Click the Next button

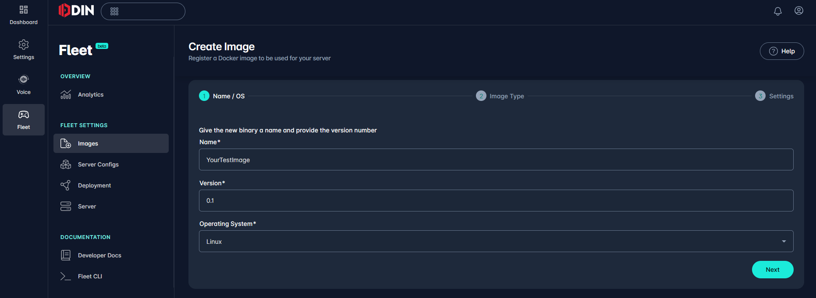pyautogui.click(x=773, y=270)
